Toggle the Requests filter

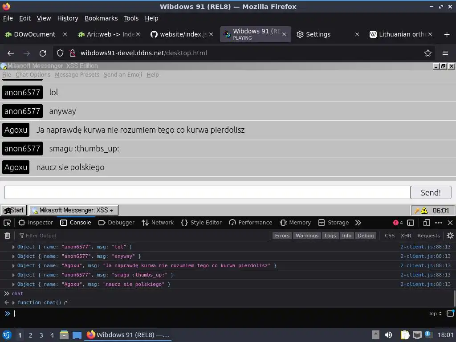click(x=428, y=236)
